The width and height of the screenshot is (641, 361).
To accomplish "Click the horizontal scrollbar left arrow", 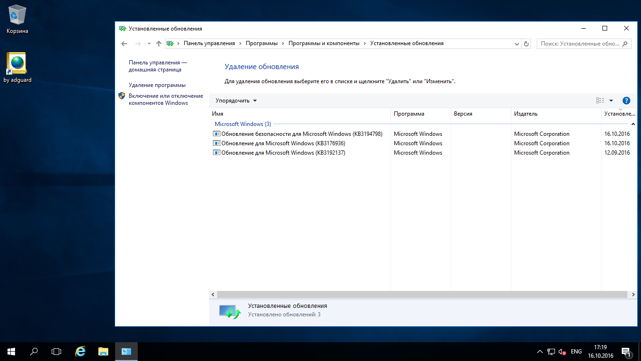I will pos(213,294).
